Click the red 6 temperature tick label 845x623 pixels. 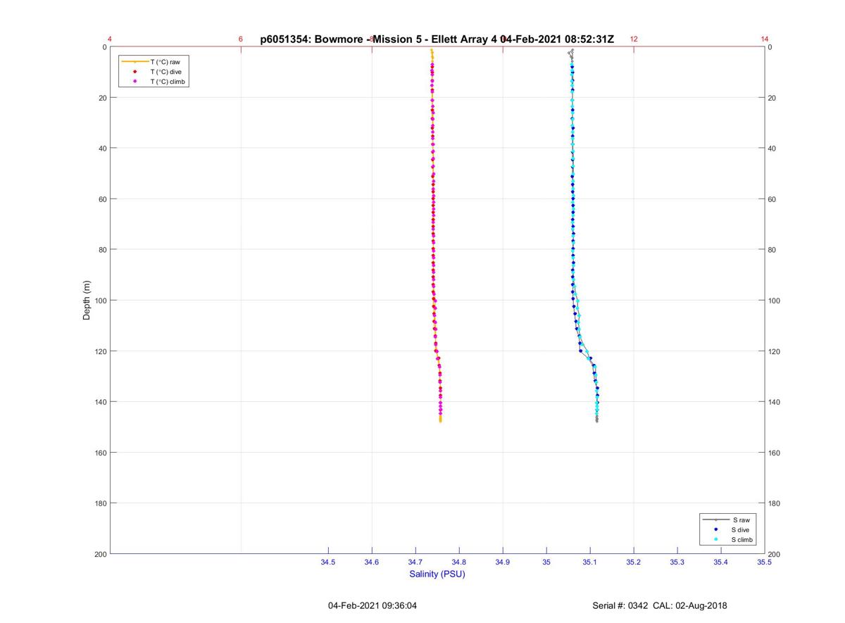click(241, 39)
